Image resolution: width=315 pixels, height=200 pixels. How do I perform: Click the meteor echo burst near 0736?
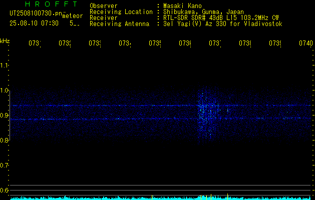tap(209, 114)
